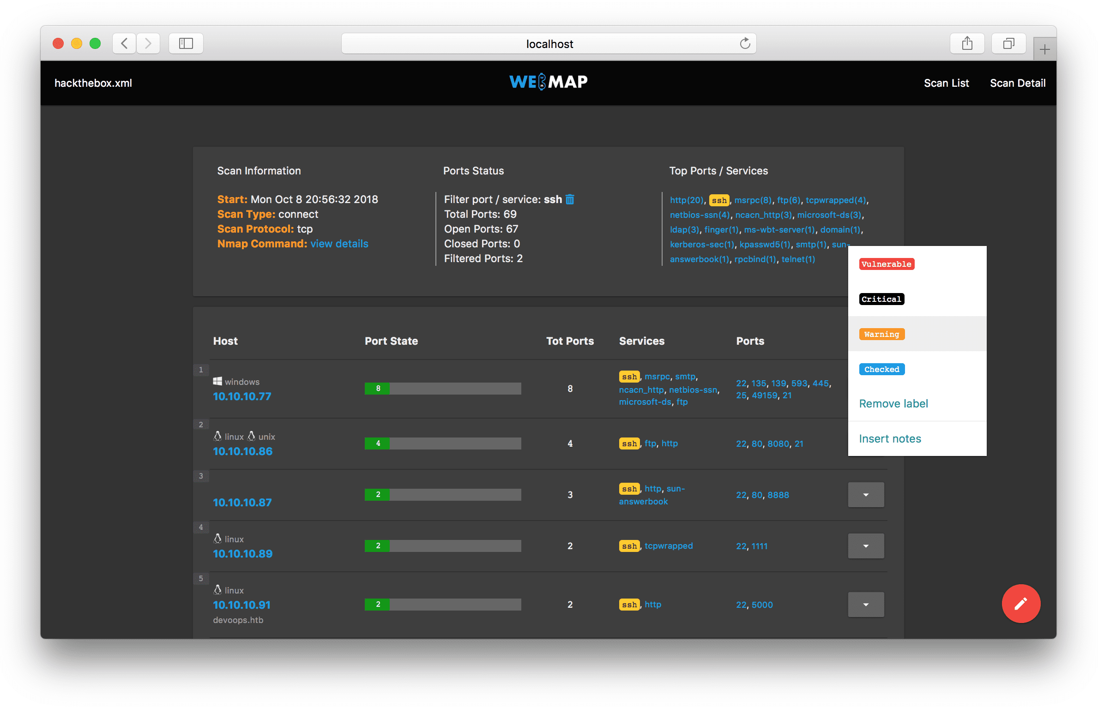
Task: Click the Critical label icon
Action: 882,299
